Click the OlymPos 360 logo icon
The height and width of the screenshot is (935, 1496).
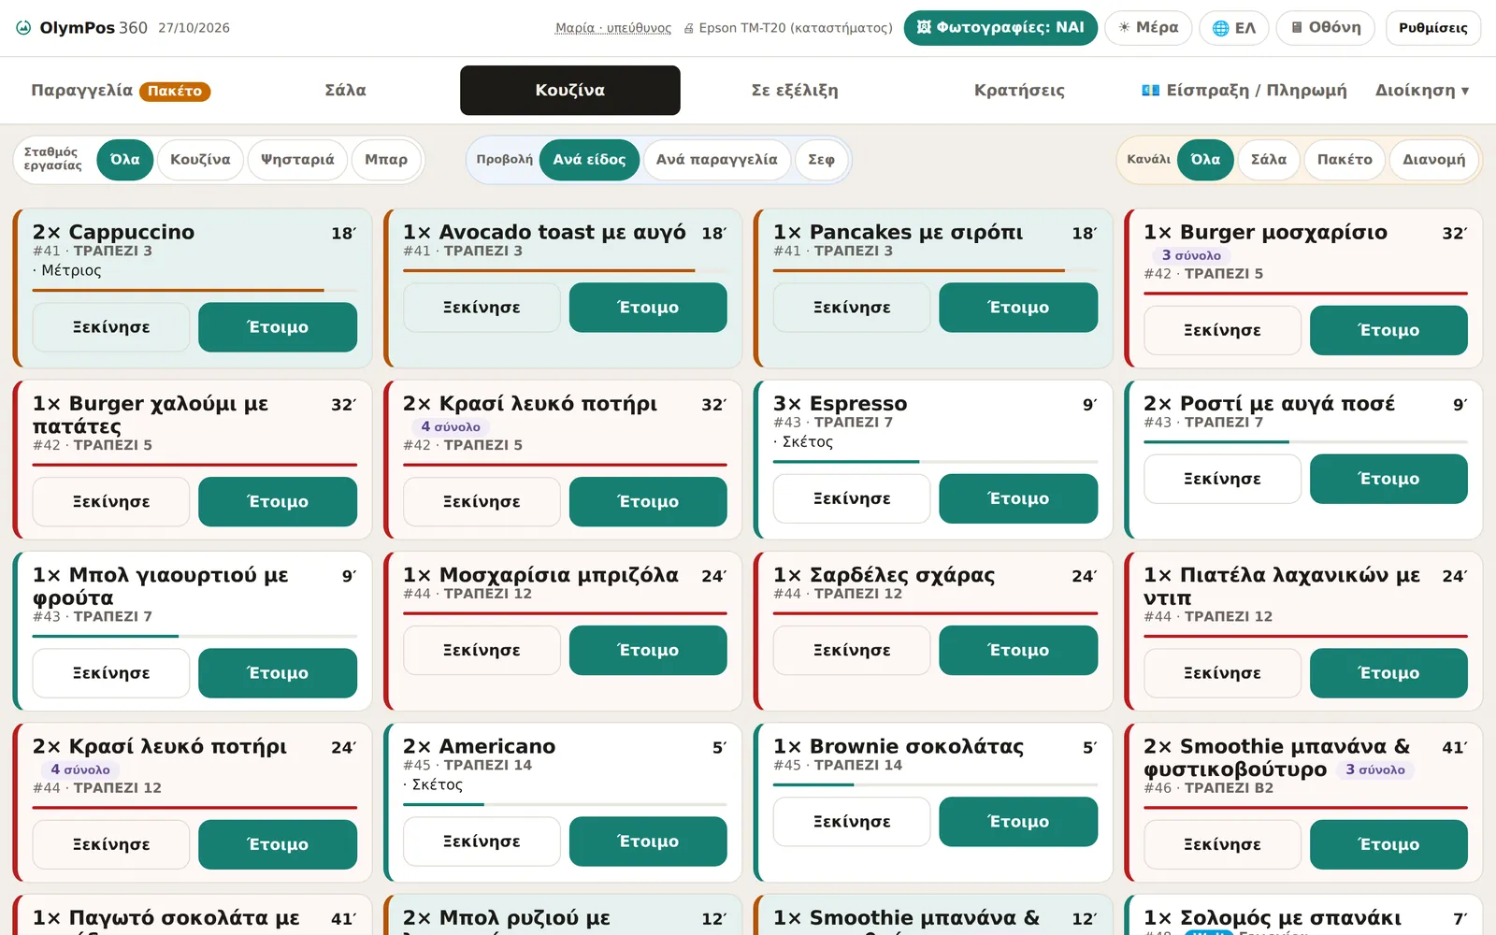pyautogui.click(x=23, y=28)
